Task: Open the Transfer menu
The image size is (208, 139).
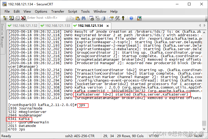Action: (x=58, y=12)
